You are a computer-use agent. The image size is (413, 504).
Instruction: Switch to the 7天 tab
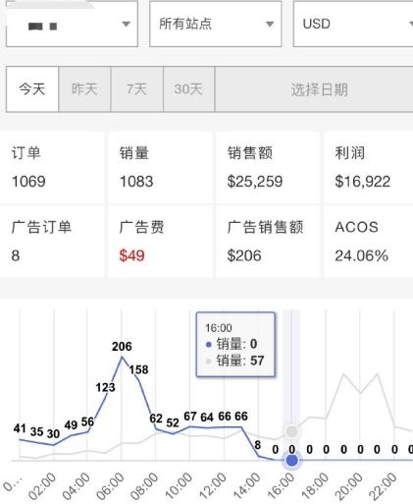pos(136,89)
